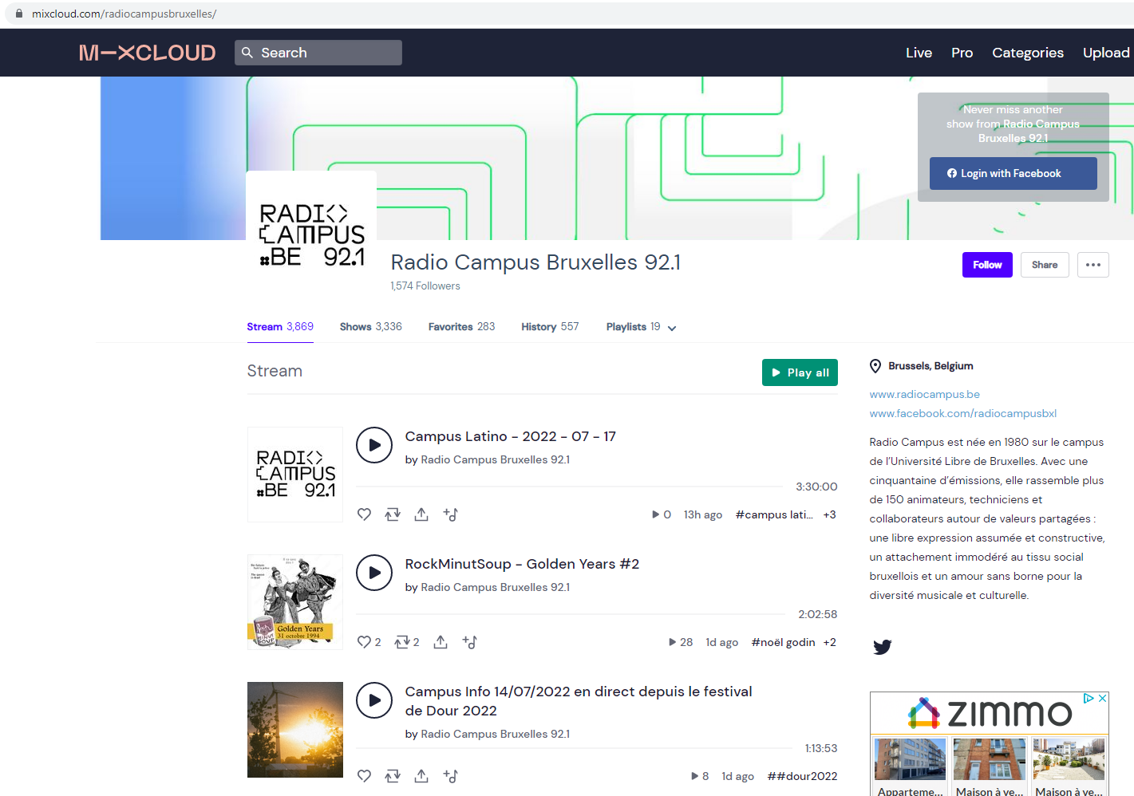The height and width of the screenshot is (796, 1134).
Task: Click the heart icon on Campus Latino show
Action: [x=364, y=514]
